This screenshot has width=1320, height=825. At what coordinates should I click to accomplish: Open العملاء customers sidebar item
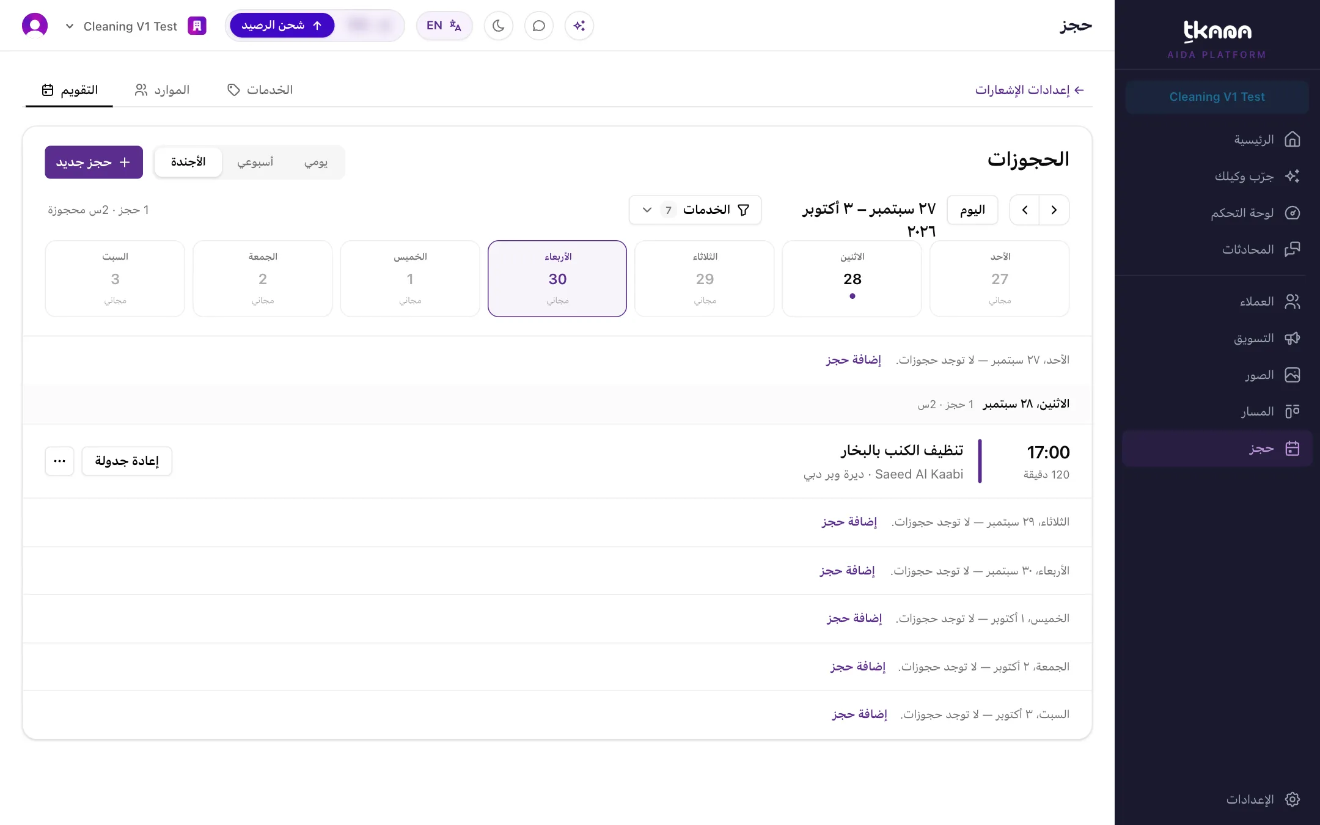(1217, 301)
